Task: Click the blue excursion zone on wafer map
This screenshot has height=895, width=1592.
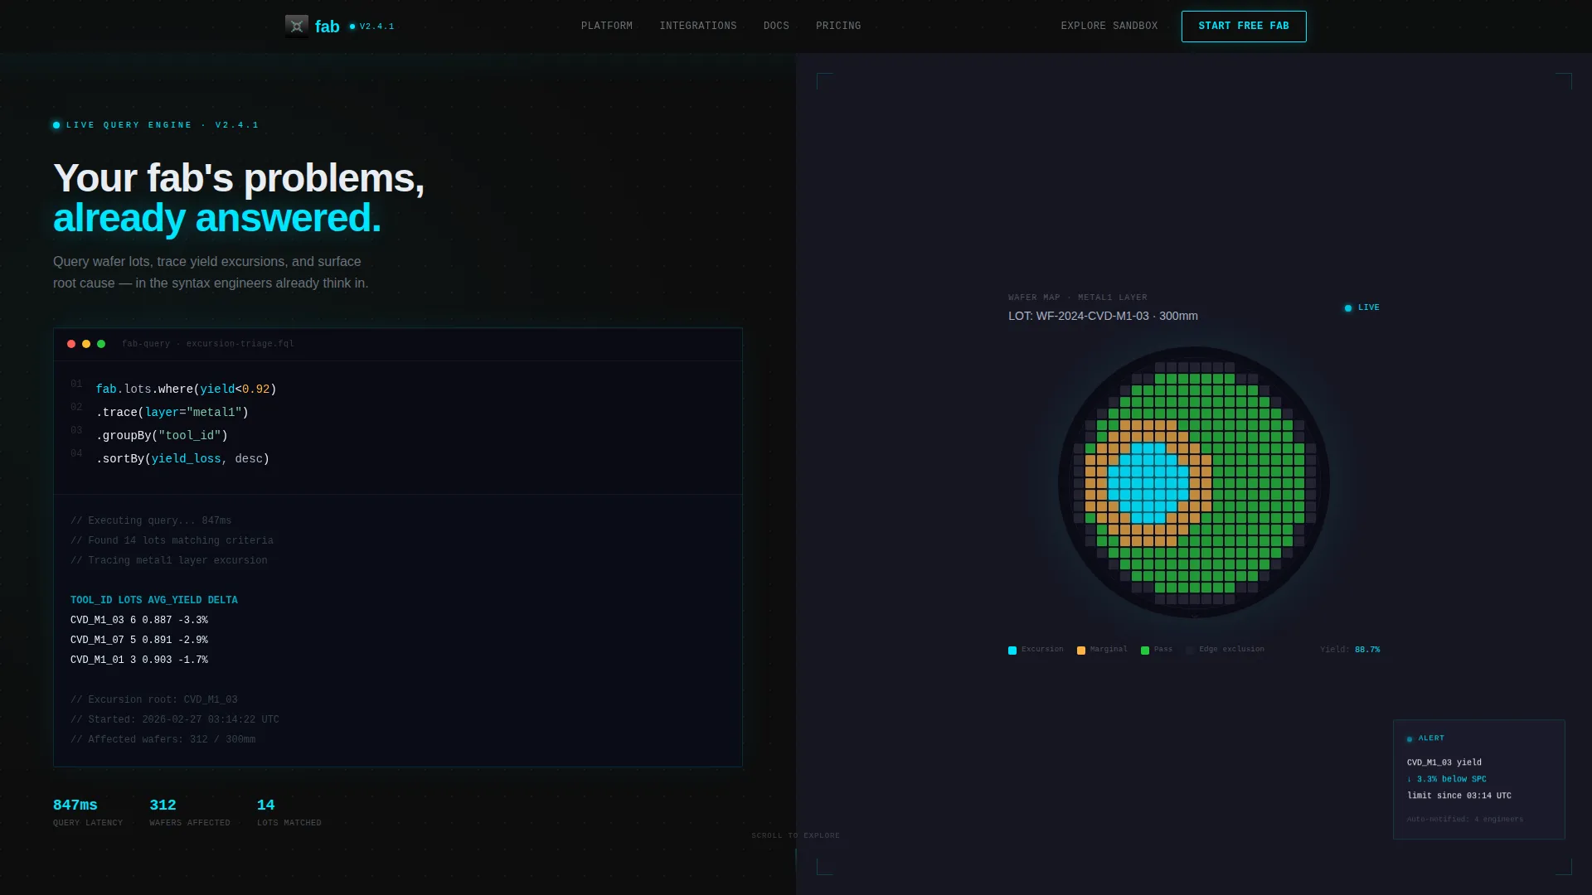Action: [1148, 482]
